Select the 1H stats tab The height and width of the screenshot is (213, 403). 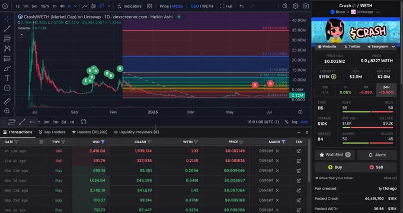click(x=346, y=90)
